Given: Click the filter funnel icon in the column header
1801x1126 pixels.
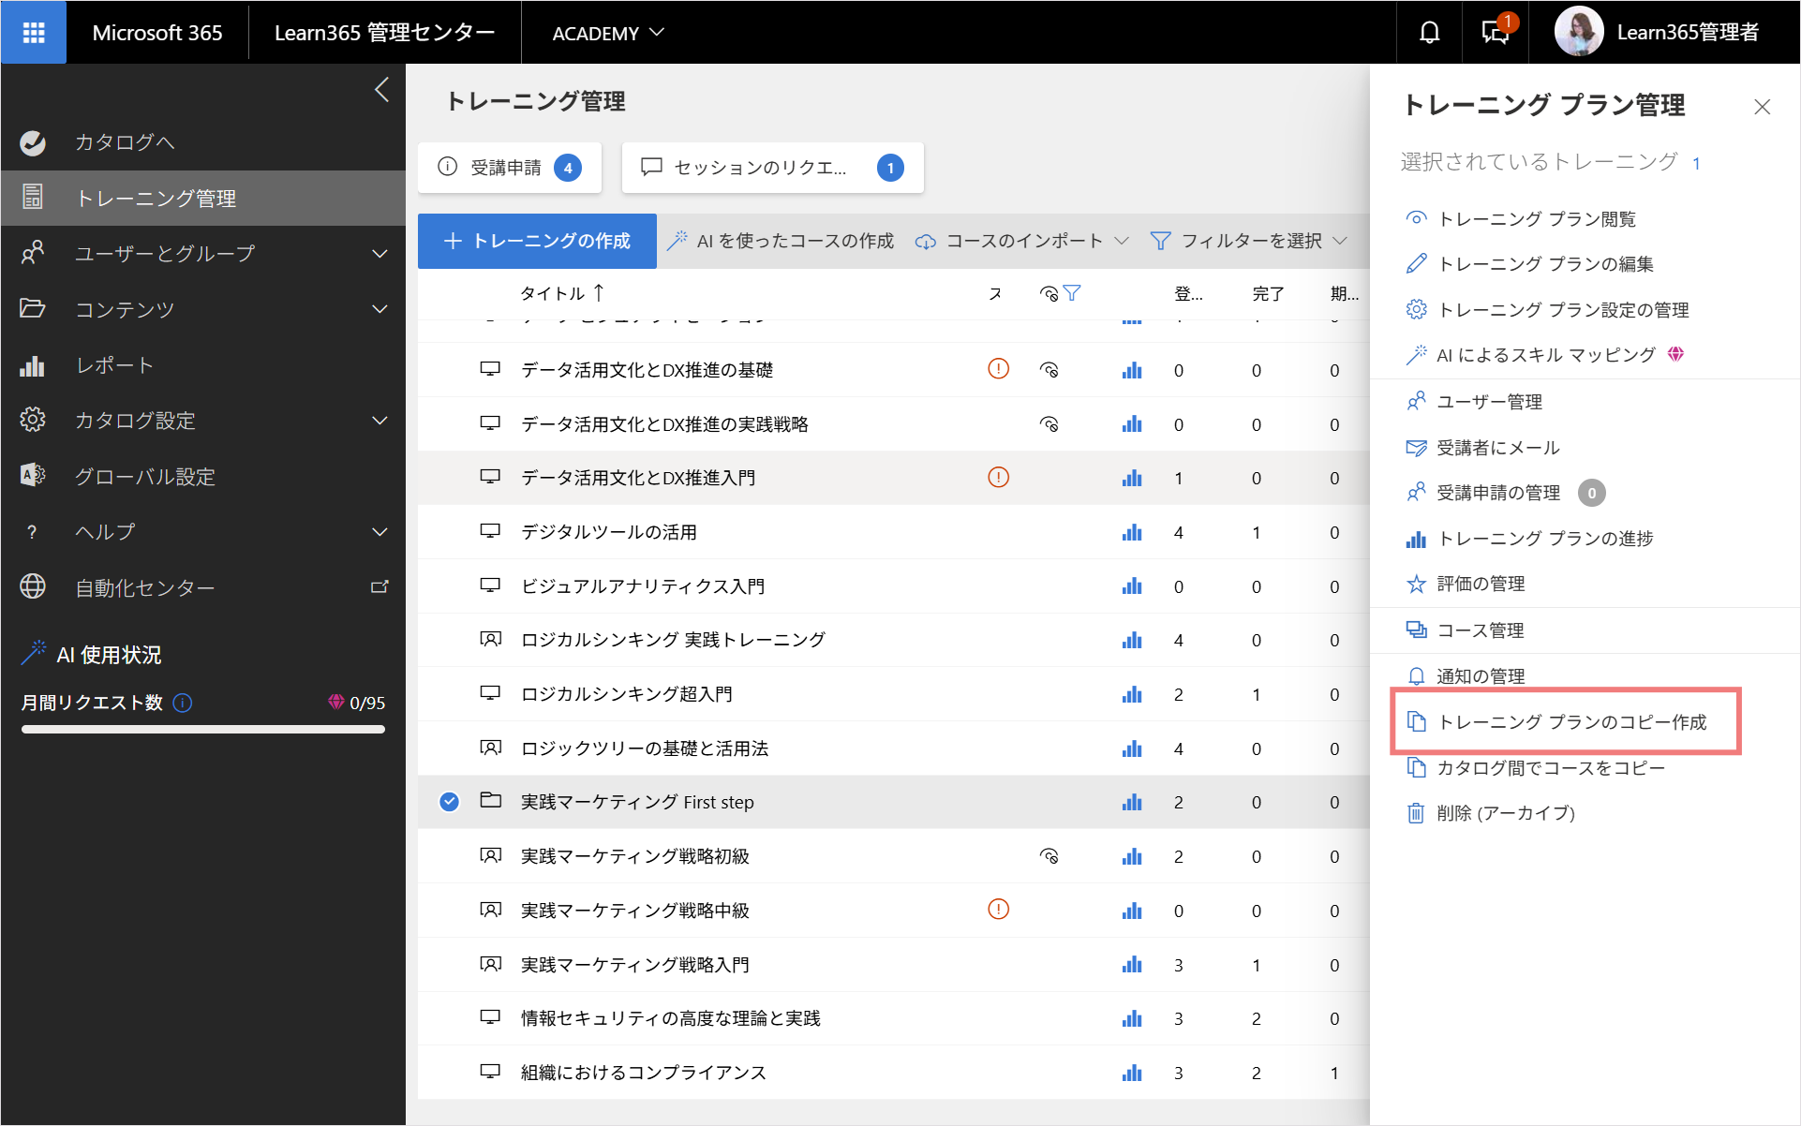Looking at the screenshot, I should [x=1073, y=293].
